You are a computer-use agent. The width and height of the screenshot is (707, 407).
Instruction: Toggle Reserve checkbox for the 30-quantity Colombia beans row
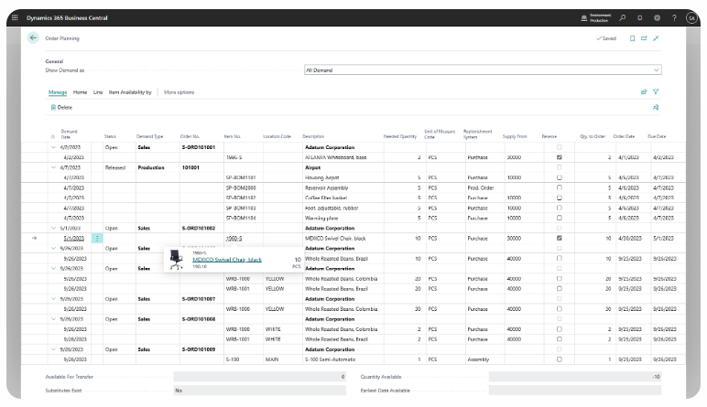560,309
